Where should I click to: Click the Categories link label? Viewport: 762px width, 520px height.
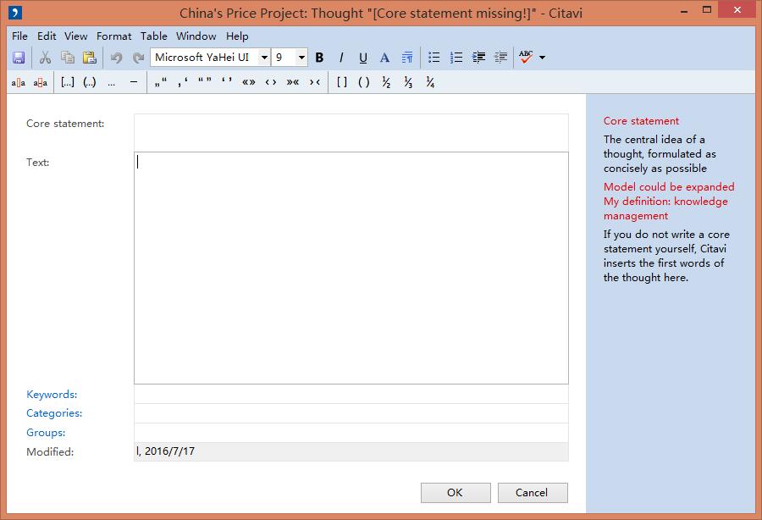pyautogui.click(x=54, y=413)
